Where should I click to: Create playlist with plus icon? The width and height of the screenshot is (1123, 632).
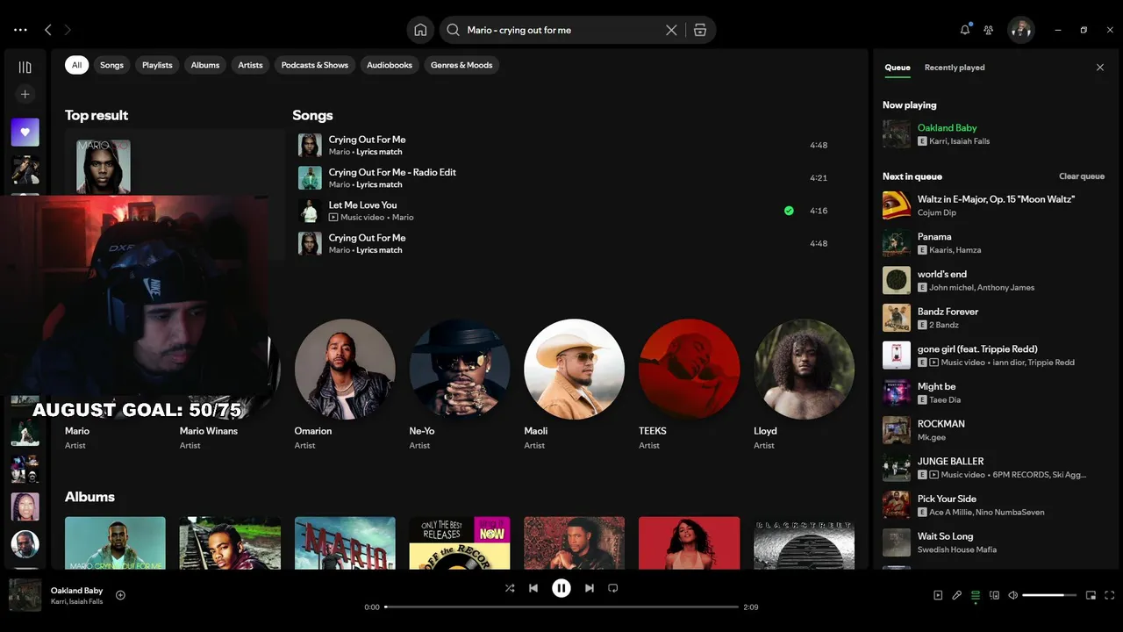(25, 94)
